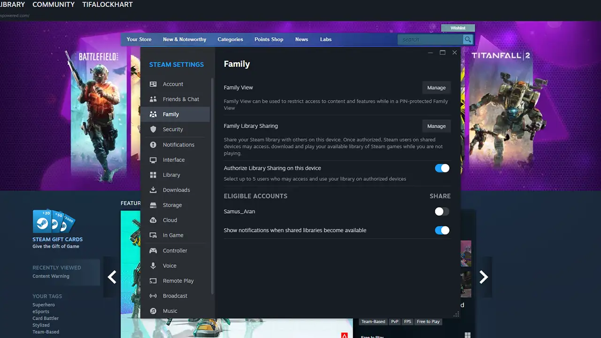
Task: Click the Free to Play tag
Action: pyautogui.click(x=428, y=322)
